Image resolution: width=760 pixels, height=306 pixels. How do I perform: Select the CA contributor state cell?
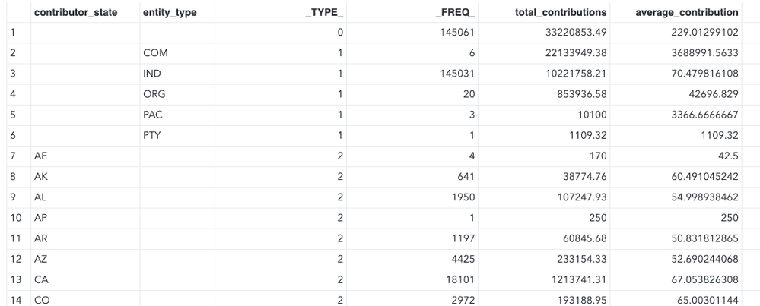click(41, 279)
